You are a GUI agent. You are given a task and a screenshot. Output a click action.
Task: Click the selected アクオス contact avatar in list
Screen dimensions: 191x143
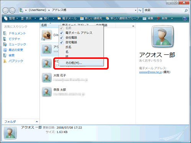click(47, 49)
